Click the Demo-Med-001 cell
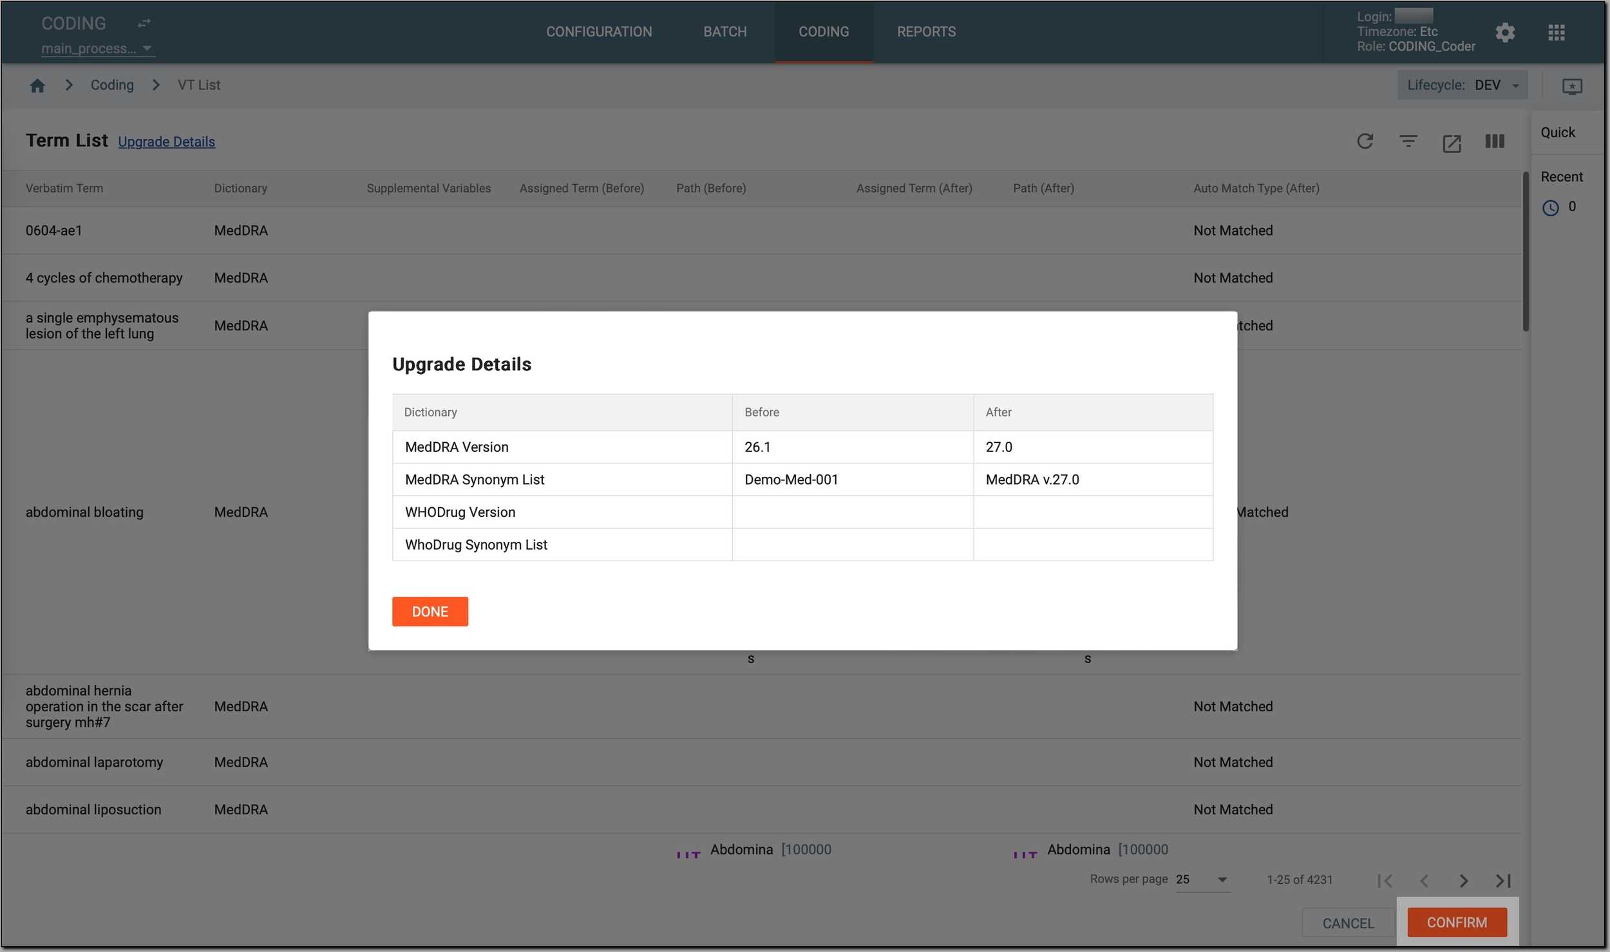Image resolution: width=1610 pixels, height=952 pixels. 852,480
